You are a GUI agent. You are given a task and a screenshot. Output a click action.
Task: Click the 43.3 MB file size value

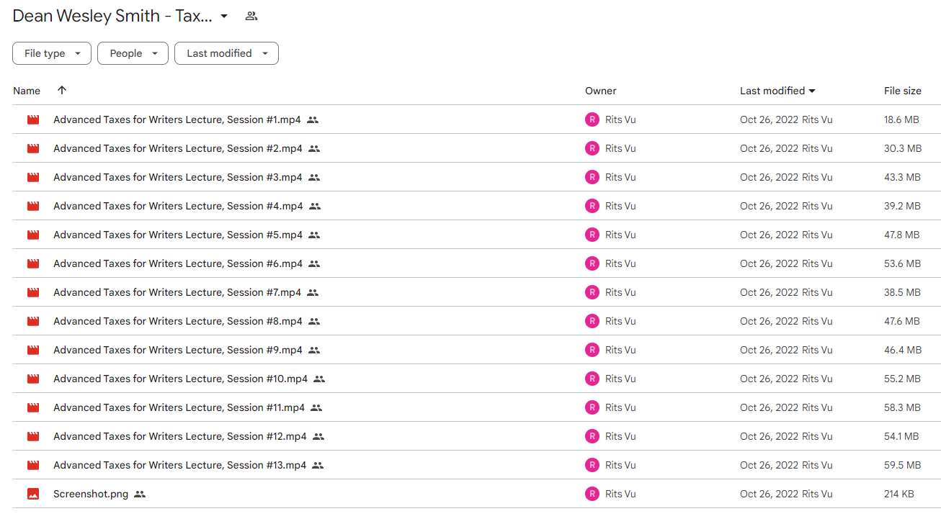pyautogui.click(x=903, y=177)
